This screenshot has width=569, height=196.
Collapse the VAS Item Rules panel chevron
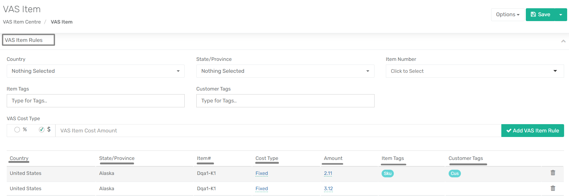click(563, 41)
